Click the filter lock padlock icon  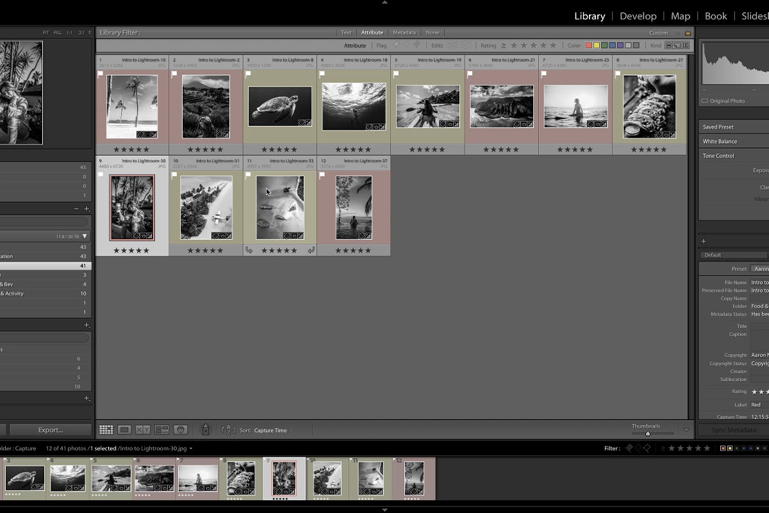(x=688, y=33)
